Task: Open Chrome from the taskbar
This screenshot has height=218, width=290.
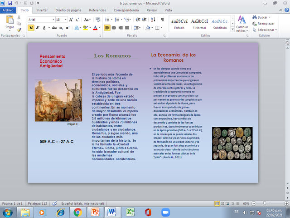Action: pos(77,212)
